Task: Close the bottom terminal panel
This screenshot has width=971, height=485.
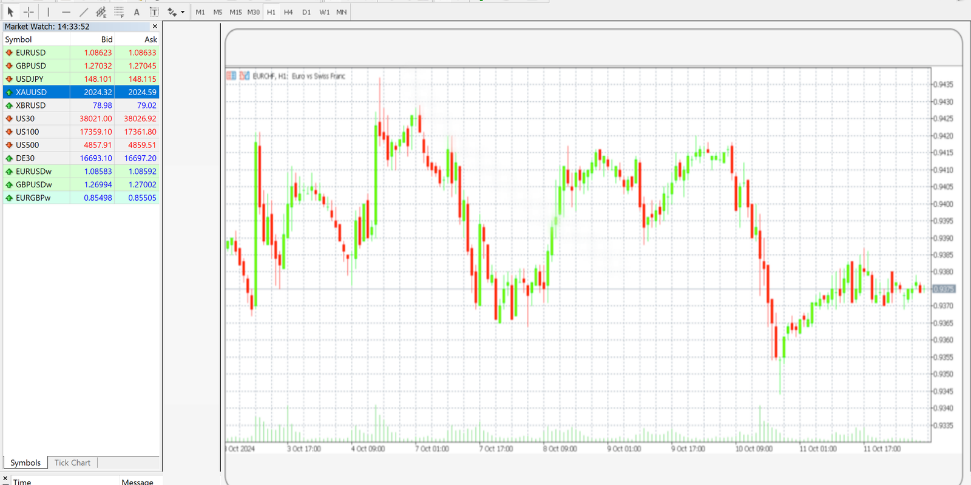Action: [5, 478]
